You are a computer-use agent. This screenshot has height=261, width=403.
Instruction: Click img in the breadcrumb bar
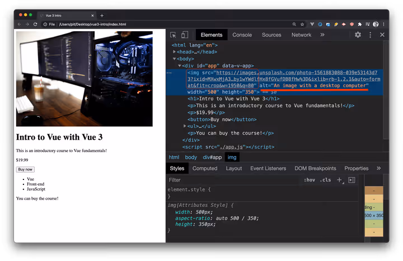click(232, 157)
